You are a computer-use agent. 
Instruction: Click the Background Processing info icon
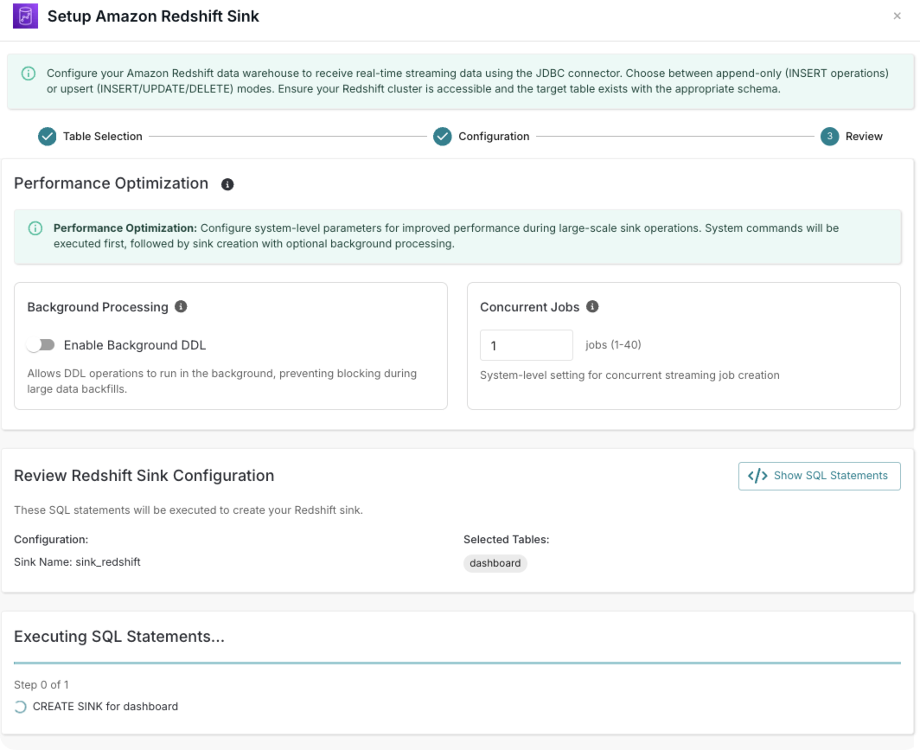[x=181, y=306]
